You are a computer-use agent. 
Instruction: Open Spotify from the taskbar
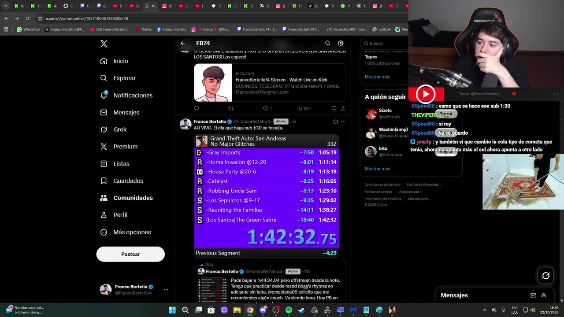(x=289, y=310)
